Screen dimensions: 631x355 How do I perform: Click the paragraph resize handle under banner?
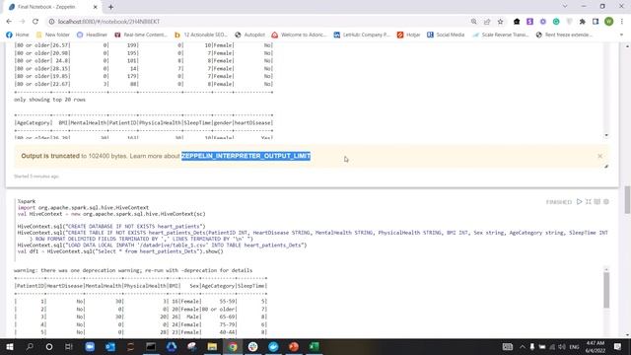606,166
